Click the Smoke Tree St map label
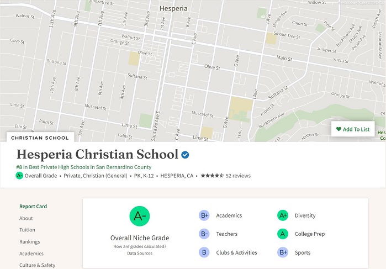Screen dimensions: 386x269 pos(287,35)
